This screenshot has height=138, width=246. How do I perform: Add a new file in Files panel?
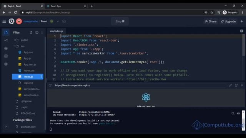(x=31, y=32)
